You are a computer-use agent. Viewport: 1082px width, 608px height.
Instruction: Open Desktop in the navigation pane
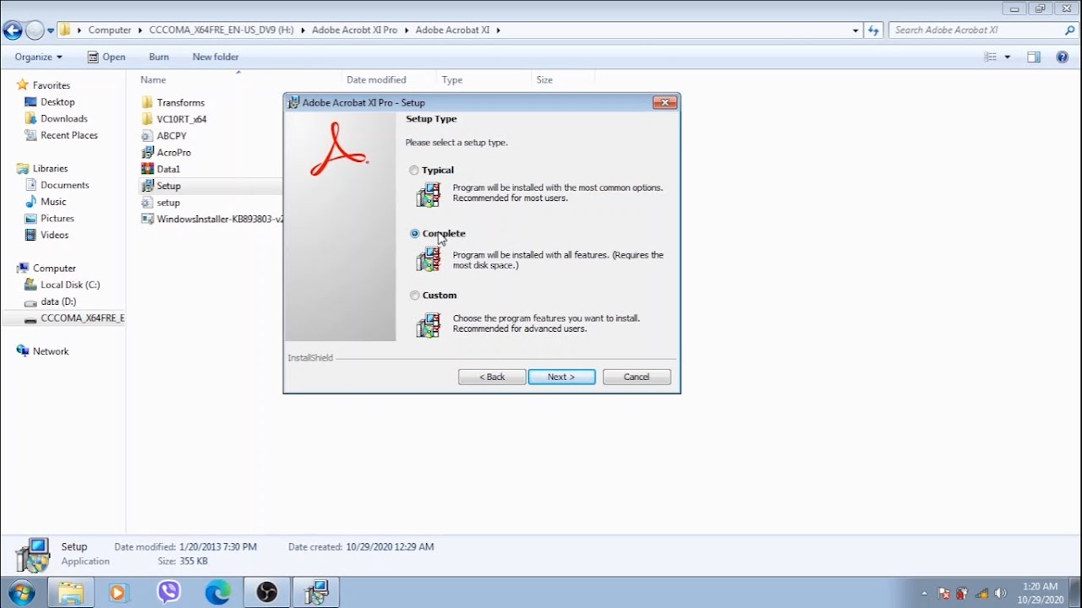coord(50,102)
